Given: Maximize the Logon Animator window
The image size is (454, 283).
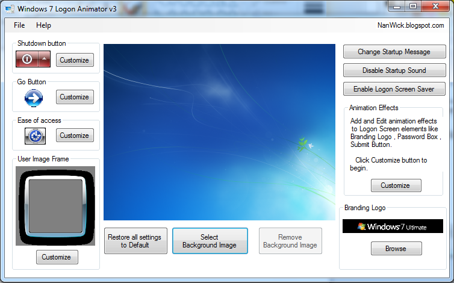Looking at the screenshot, I should pyautogui.click(x=413, y=7).
